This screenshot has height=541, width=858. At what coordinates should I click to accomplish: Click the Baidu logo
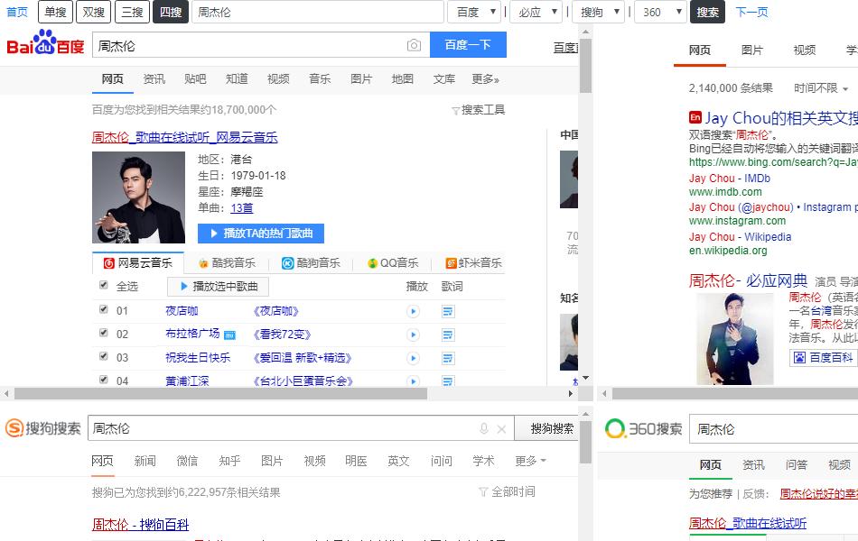[x=45, y=43]
